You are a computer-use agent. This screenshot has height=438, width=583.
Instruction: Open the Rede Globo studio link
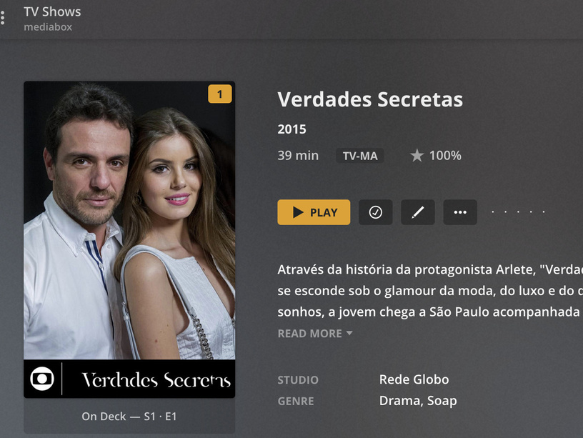[x=414, y=379]
